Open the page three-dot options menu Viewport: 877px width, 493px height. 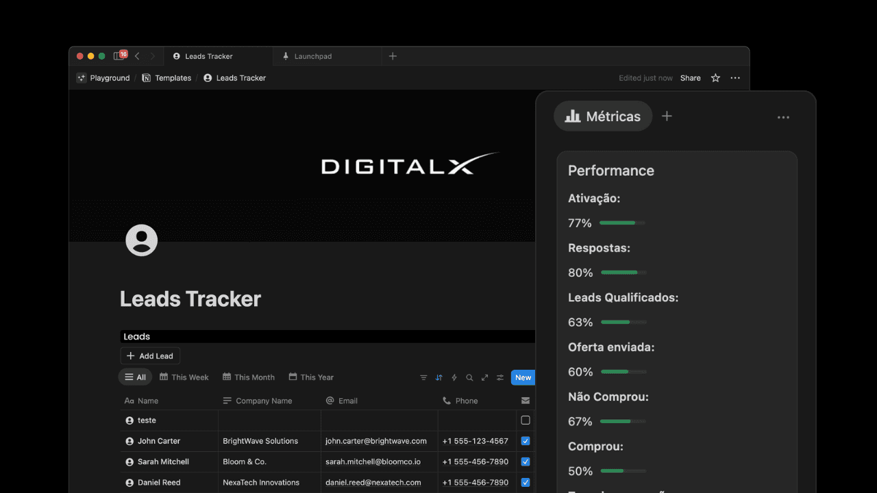(x=735, y=78)
